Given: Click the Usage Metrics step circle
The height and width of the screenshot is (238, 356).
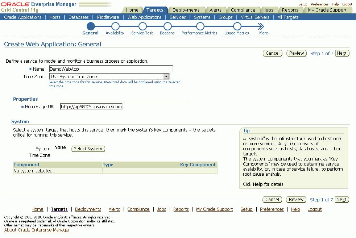Looking at the screenshot, I should 237,26.
